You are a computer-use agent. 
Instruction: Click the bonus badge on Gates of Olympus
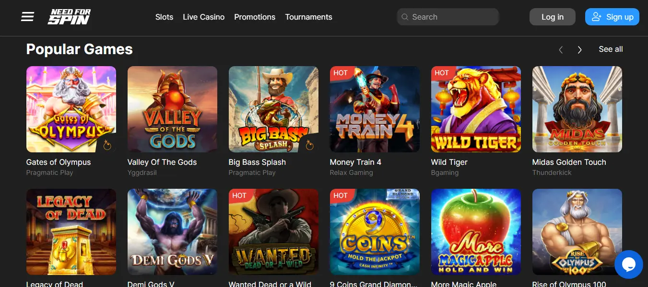coord(107,145)
